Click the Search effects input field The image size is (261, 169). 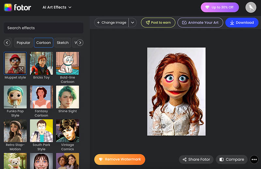coord(43,28)
